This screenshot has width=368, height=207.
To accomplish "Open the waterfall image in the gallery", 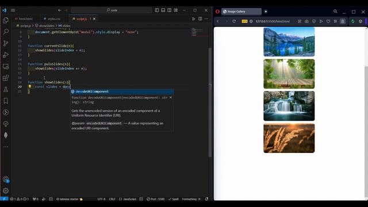I will tap(289, 106).
